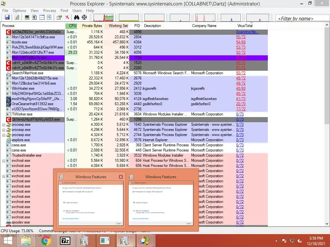
Task: Click the red icon of lwCAeZ9GSw process
Action: tap(9, 32)
